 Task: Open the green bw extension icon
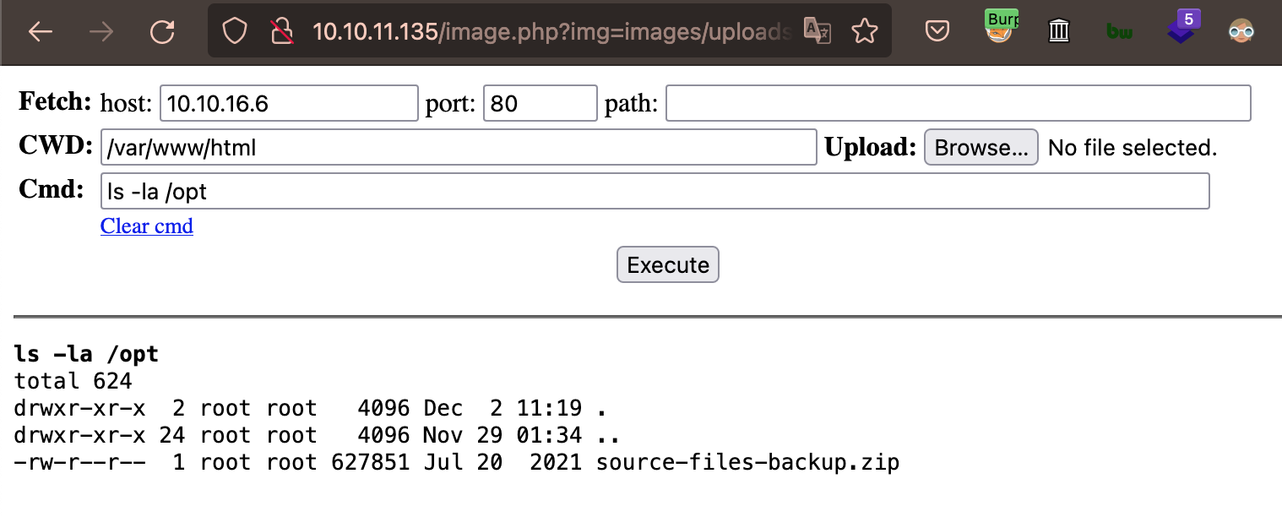(x=1119, y=32)
